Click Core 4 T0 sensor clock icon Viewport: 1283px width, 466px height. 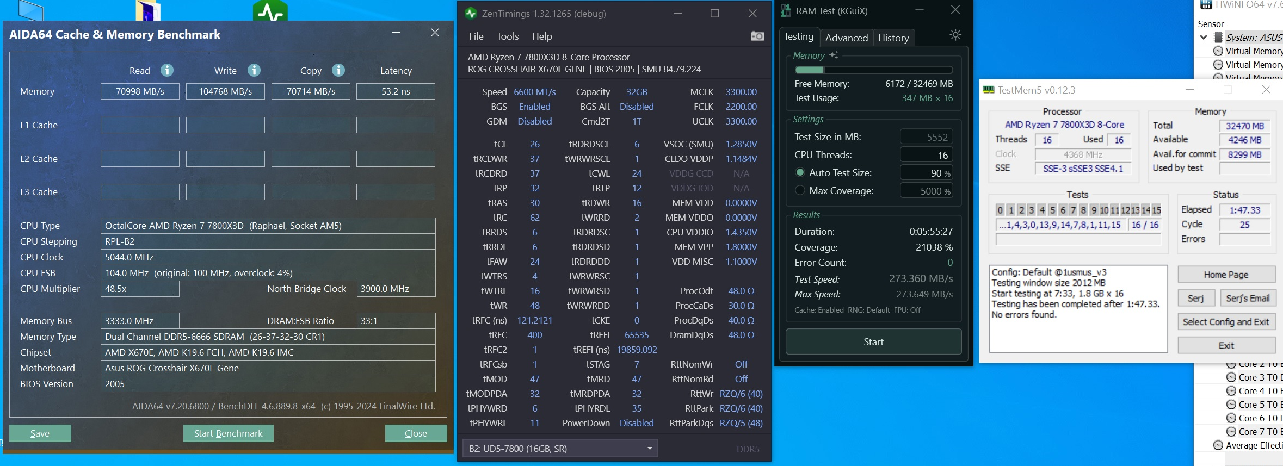(1231, 390)
